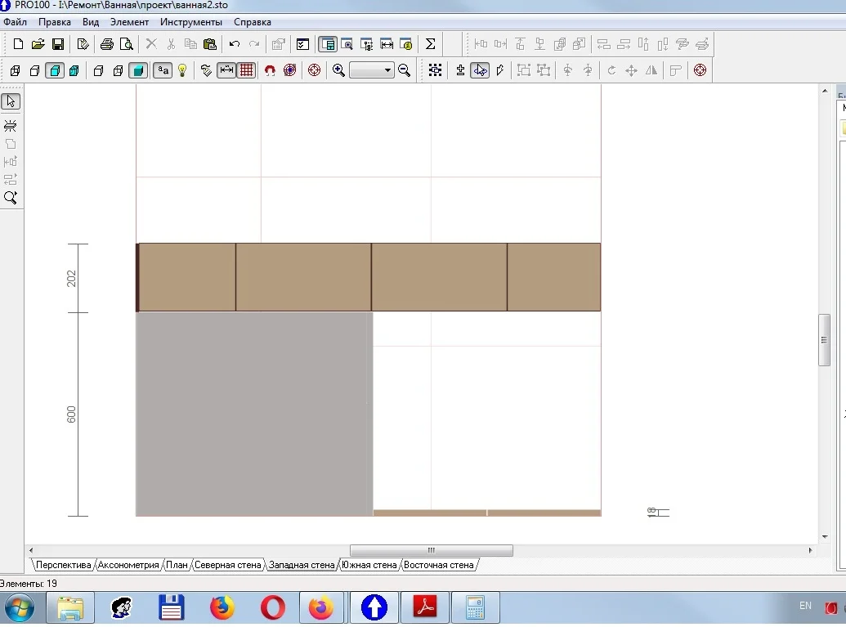Image resolution: width=846 pixels, height=627 pixels.
Task: Open the Инструменты menu
Action: 190,22
